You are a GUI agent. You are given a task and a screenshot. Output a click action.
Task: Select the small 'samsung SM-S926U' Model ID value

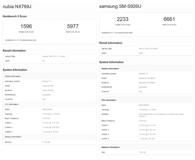tap(147, 83)
